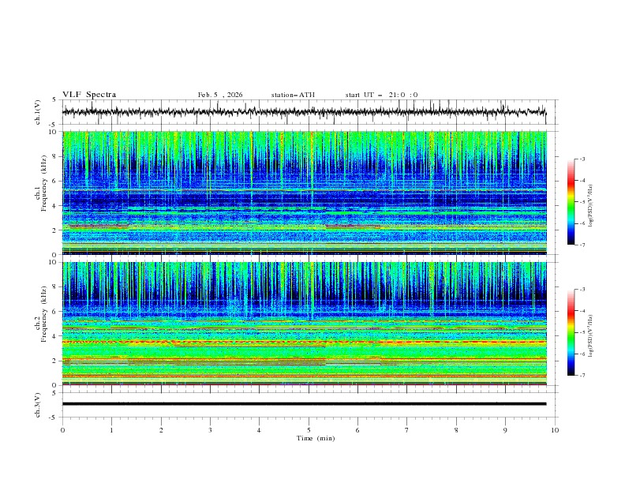The height and width of the screenshot is (483, 625).
Task: Click time axis tick label "3"
Action: (x=210, y=430)
